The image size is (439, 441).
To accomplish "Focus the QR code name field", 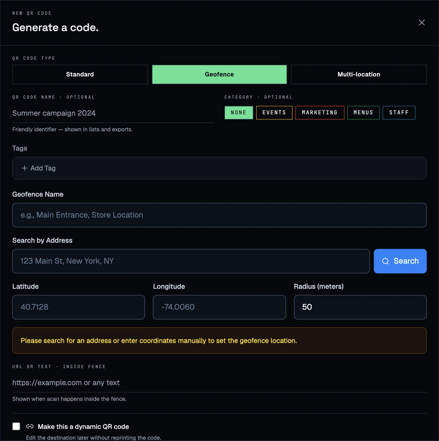I will pos(113,113).
